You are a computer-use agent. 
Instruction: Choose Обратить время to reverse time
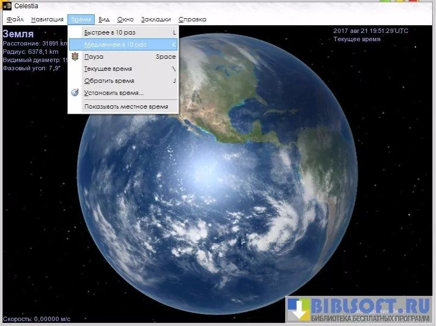click(109, 81)
